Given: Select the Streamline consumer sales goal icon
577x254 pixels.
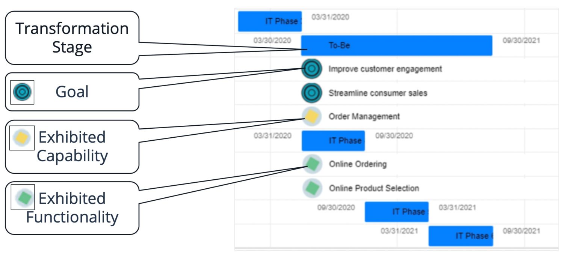Looking at the screenshot, I should (311, 93).
